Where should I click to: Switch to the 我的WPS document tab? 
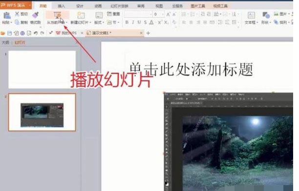click(66, 33)
